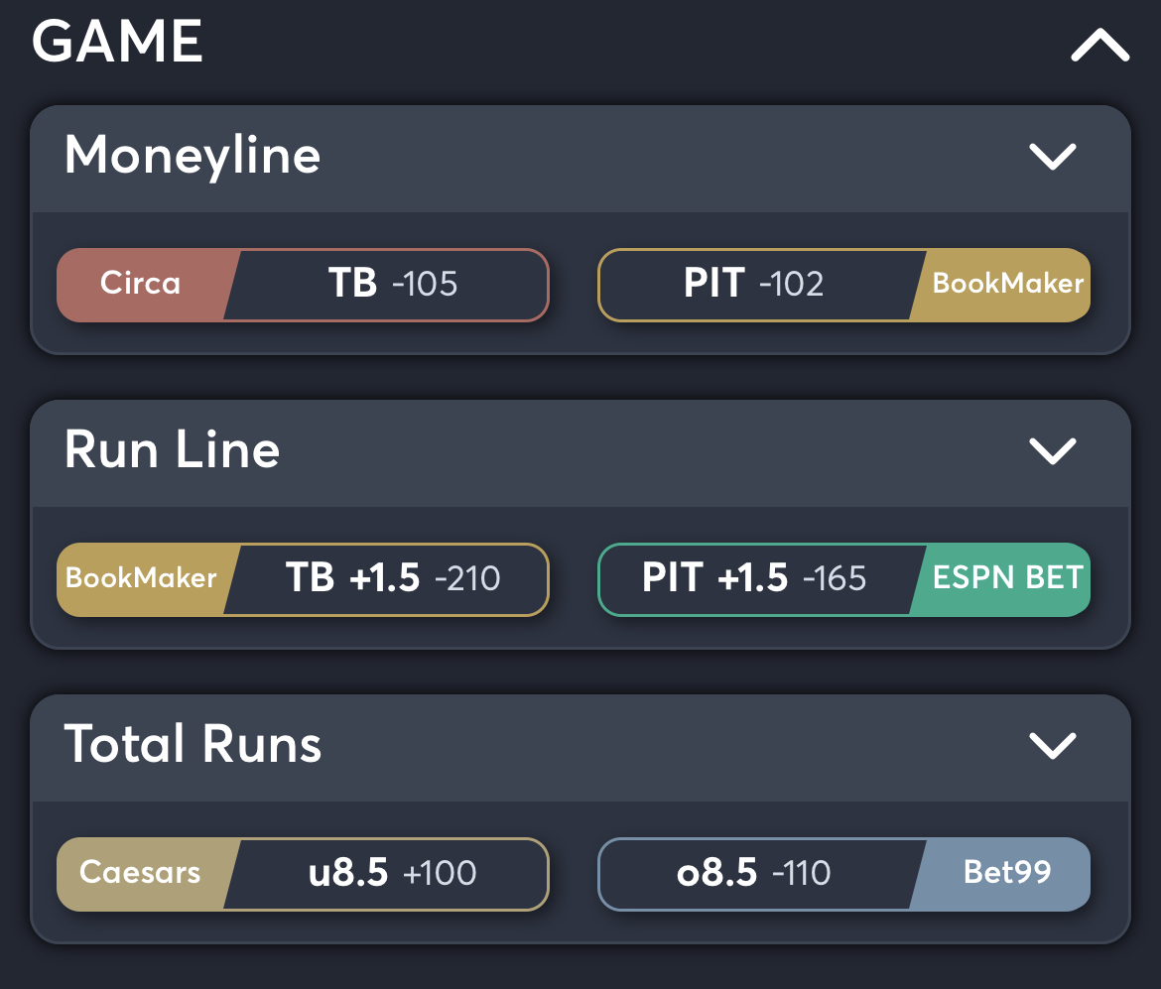Expand the Moneyline section chevron

click(1053, 156)
